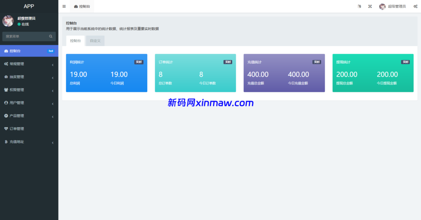The height and width of the screenshot is (220, 421).
Task: Click the 实时 badge on 充值统计 card
Action: pyautogui.click(x=317, y=62)
